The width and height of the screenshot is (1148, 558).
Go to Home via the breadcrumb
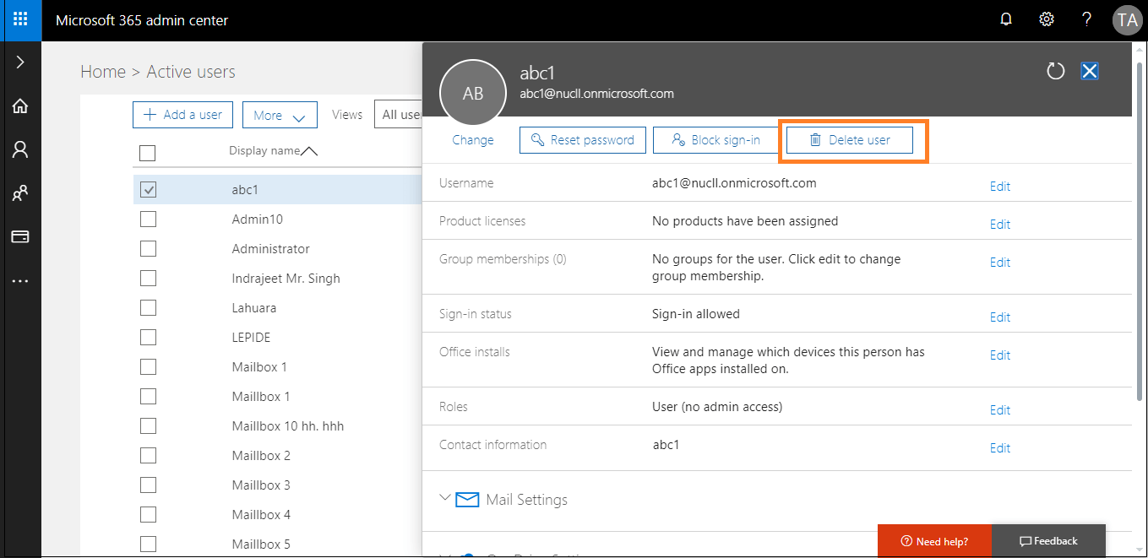pos(103,72)
